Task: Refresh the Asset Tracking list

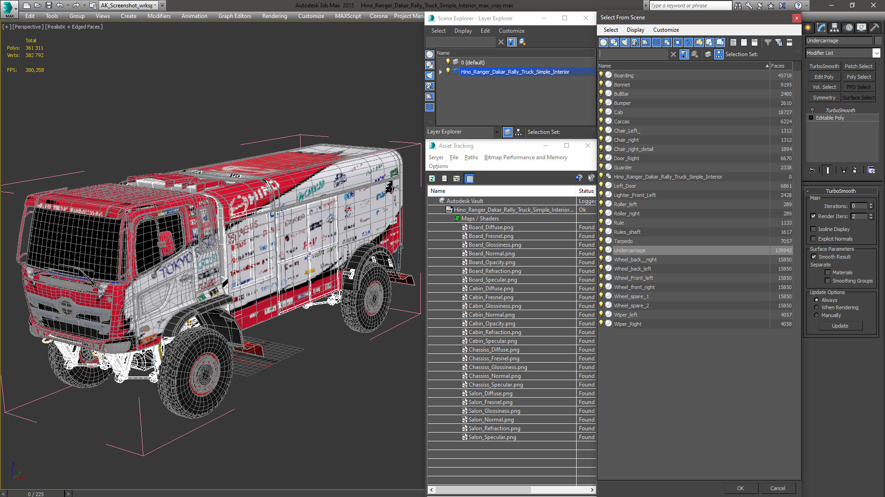Action: (x=432, y=179)
